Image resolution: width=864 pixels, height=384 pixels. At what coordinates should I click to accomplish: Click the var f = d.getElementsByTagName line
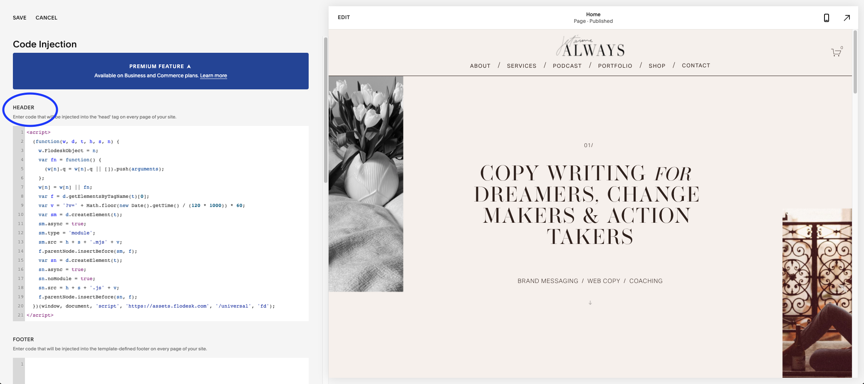(94, 196)
